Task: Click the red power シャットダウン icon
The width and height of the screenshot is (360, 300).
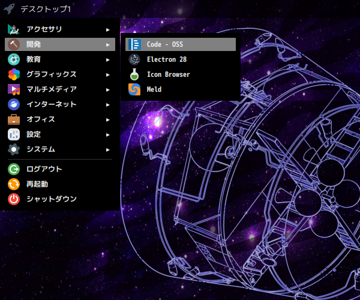Action: coord(14,199)
